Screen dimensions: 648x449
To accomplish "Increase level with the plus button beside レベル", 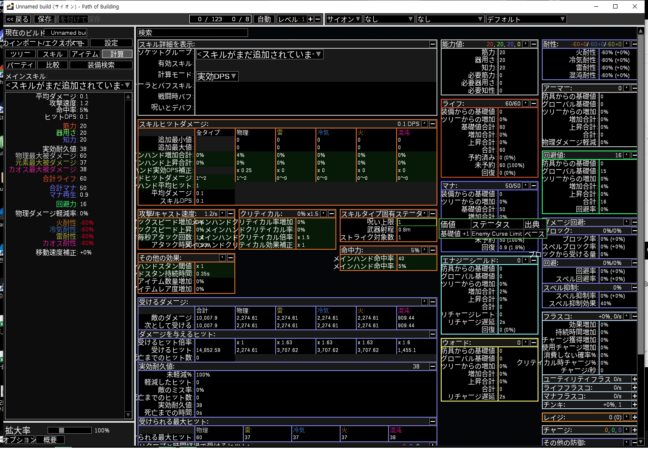I will point(310,19).
